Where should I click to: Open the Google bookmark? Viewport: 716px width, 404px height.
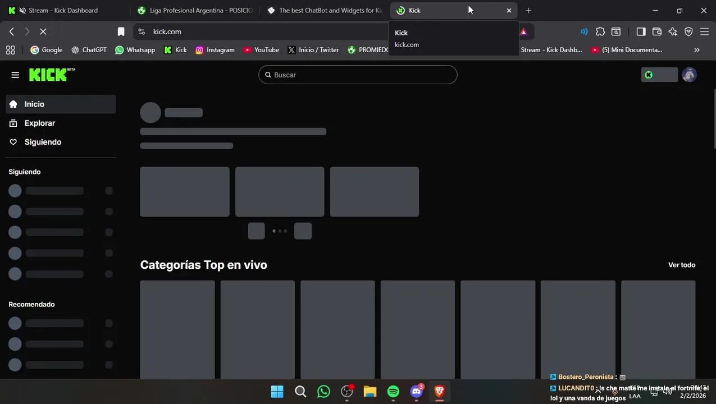(x=46, y=50)
